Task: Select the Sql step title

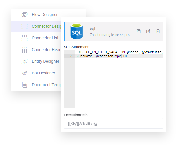Action: pos(92,28)
